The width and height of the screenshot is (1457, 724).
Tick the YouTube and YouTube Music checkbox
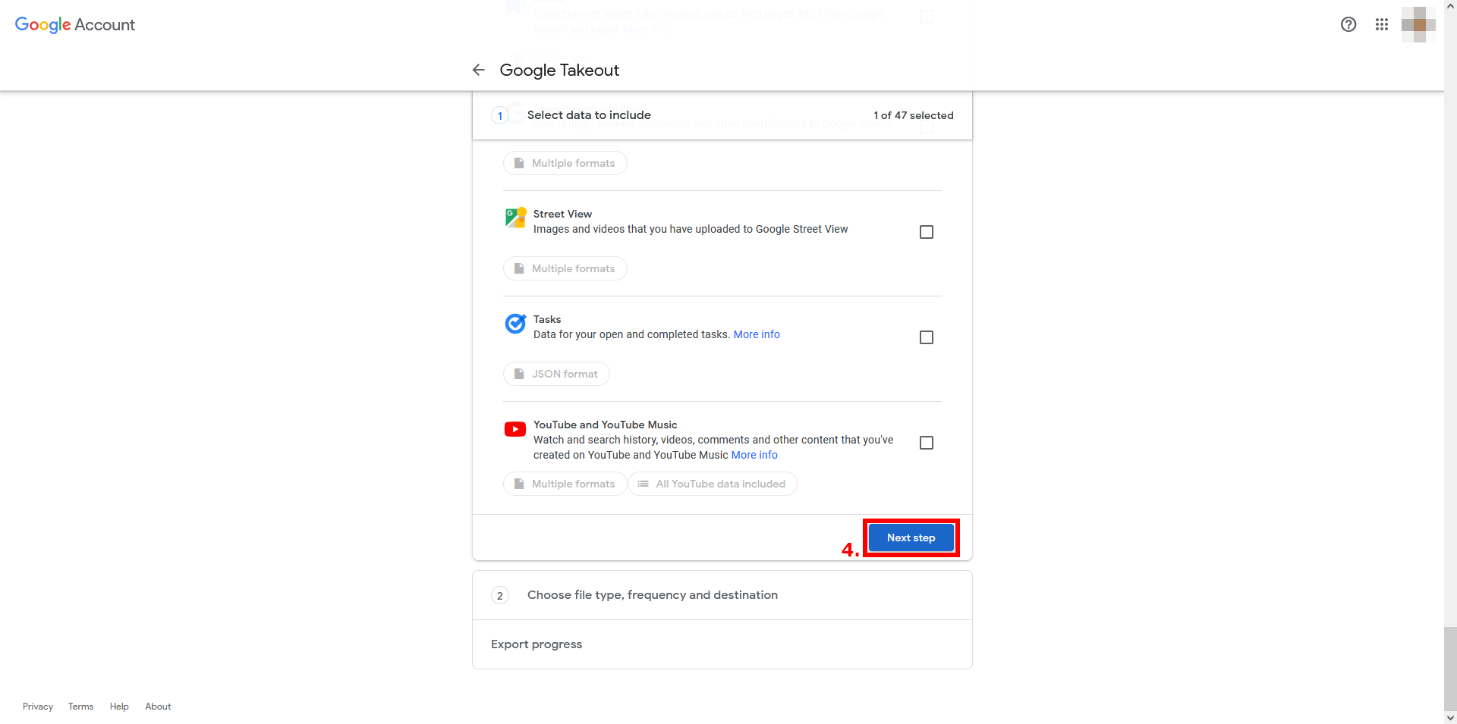(x=927, y=443)
